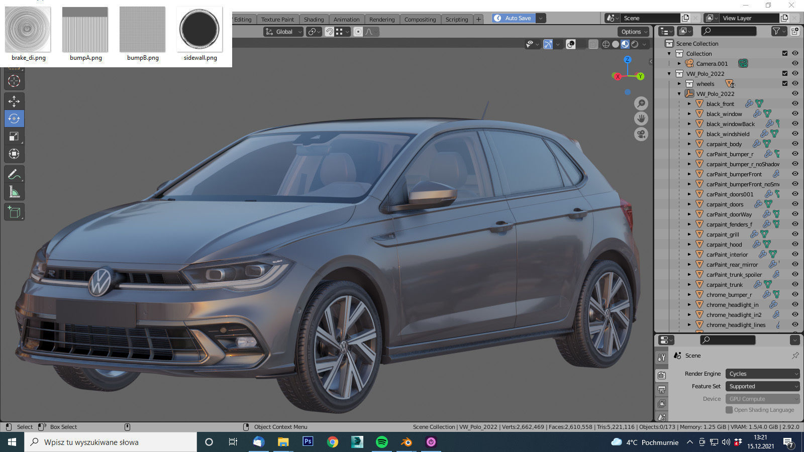
Task: Click the green Y axis on the gizmo
Action: point(640,76)
